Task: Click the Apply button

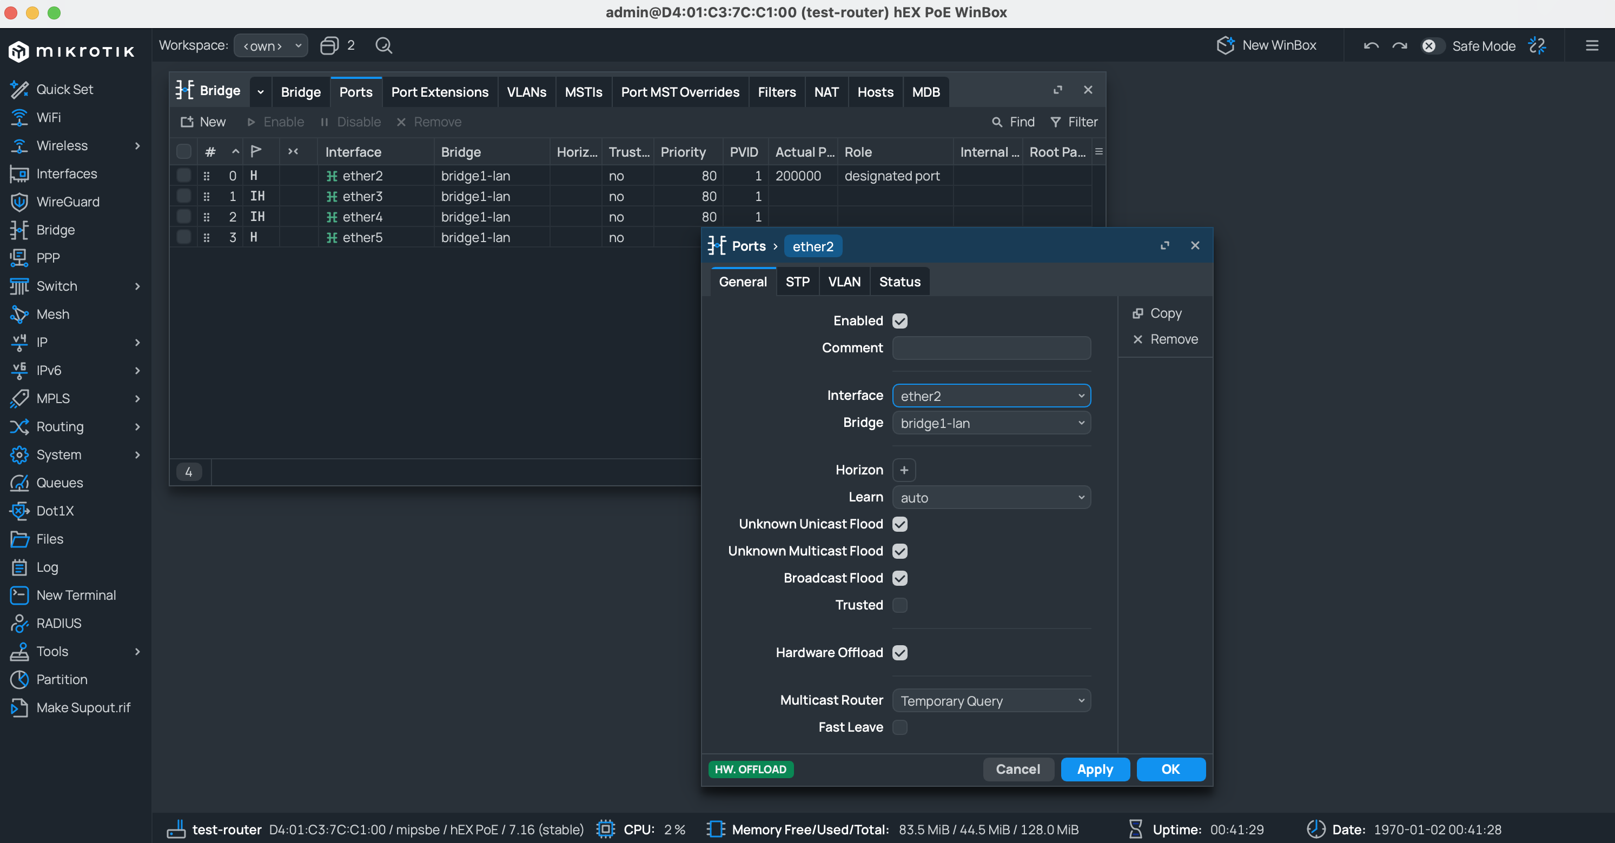Action: (x=1095, y=770)
